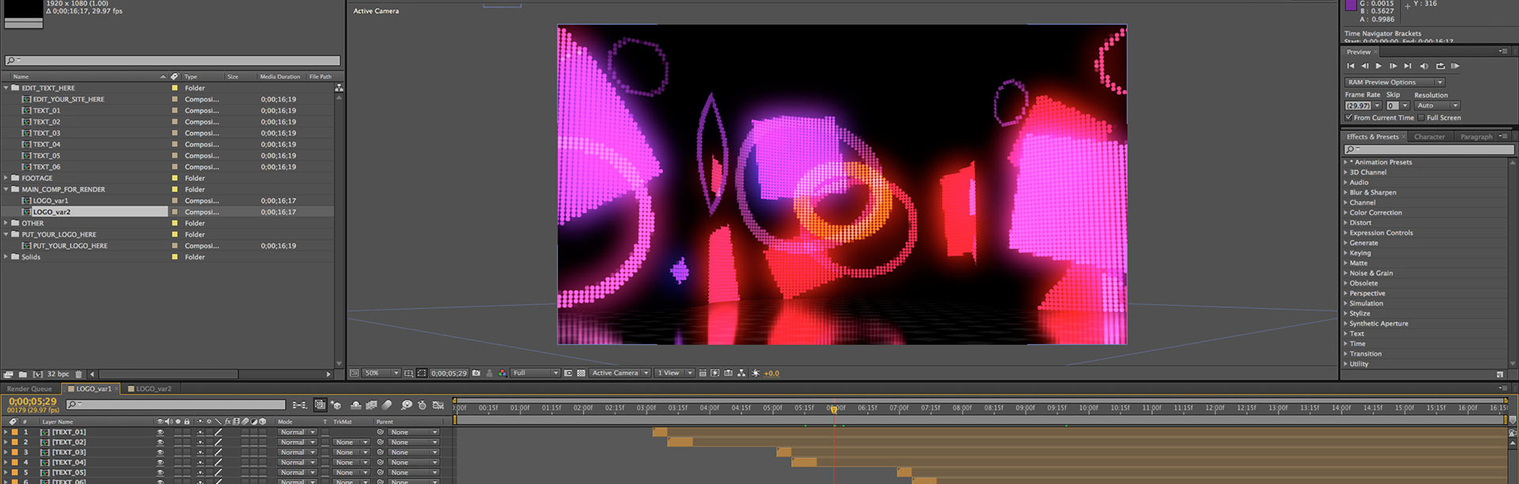The image size is (1519, 484).
Task: Mute audio in the Preview panel
Action: tap(1424, 66)
